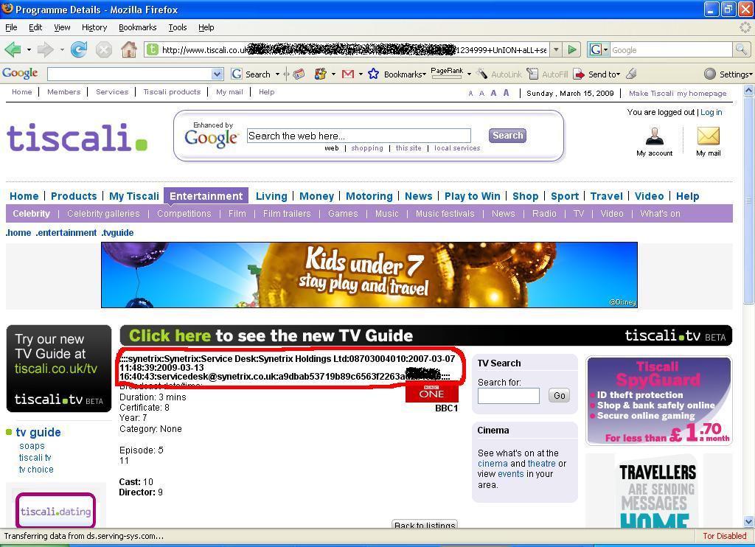Expand the Google toolbar search box dropdown
This screenshot has width=755, height=547.
218,74
